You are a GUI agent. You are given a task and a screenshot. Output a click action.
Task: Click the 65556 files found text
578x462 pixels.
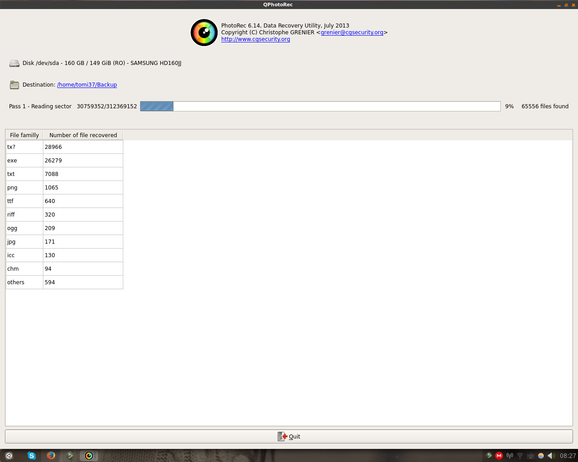pos(545,106)
